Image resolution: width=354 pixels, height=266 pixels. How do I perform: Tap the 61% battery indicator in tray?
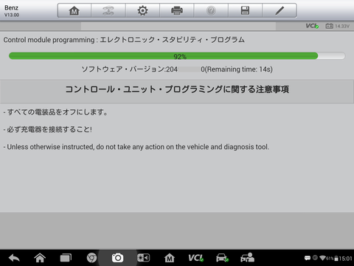tap(332, 259)
